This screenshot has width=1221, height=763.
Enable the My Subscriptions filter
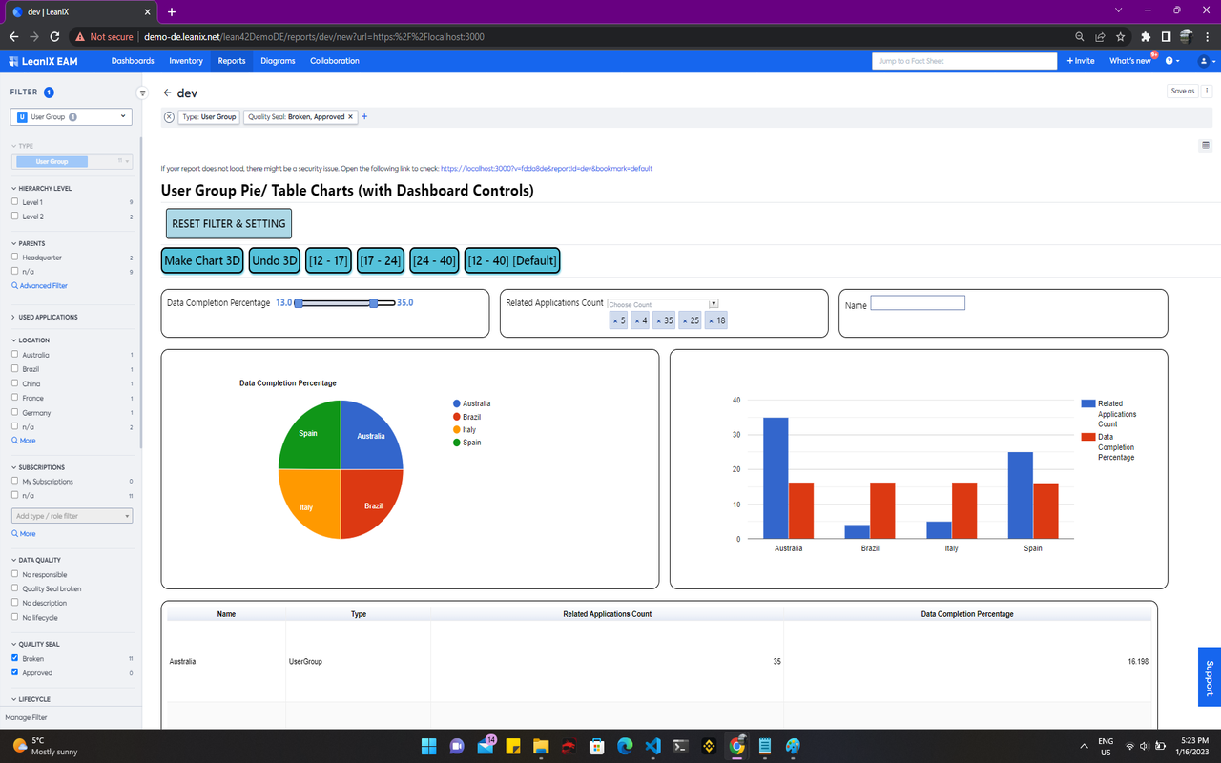[14, 482]
